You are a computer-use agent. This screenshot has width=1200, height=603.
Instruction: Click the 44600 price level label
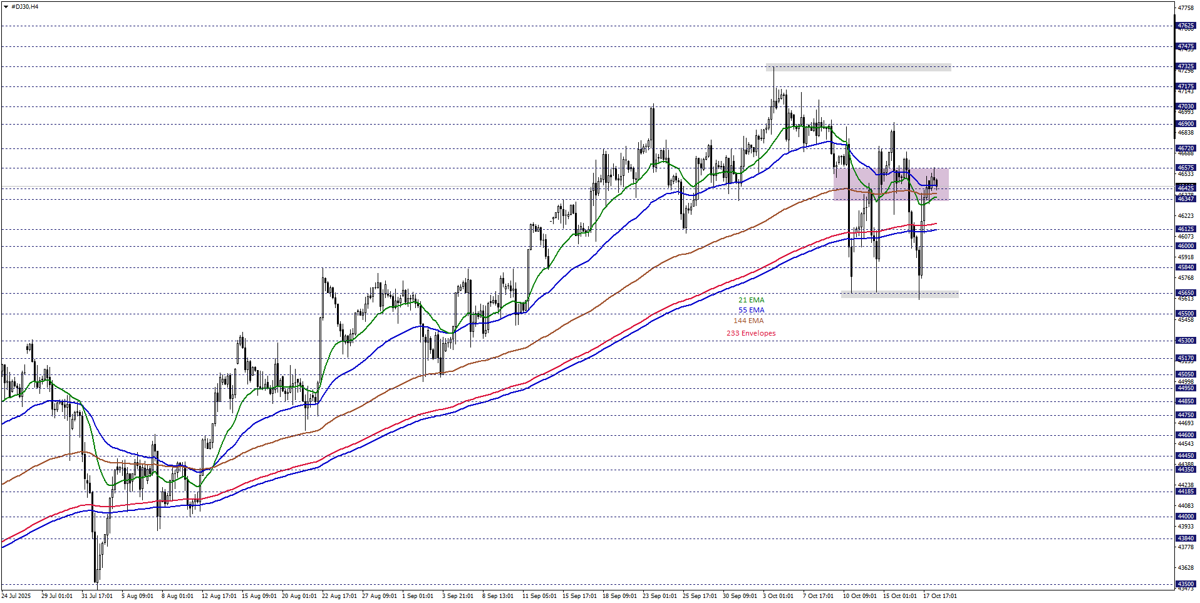pyautogui.click(x=1186, y=435)
